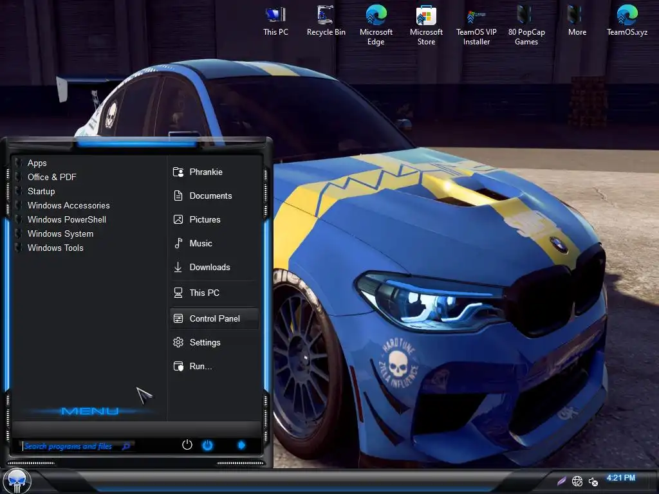
Task: Click the Search programs and files box
Action: [76, 446]
